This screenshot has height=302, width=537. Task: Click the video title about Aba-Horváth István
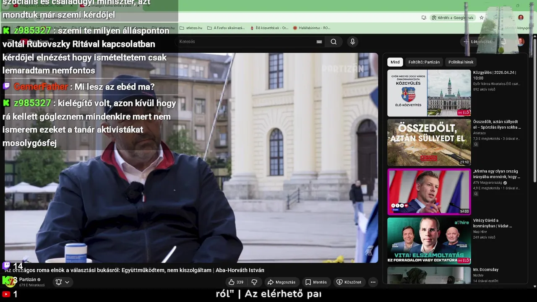click(135, 271)
